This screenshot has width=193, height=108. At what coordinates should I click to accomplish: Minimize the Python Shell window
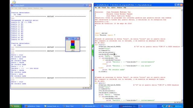point(84,5)
